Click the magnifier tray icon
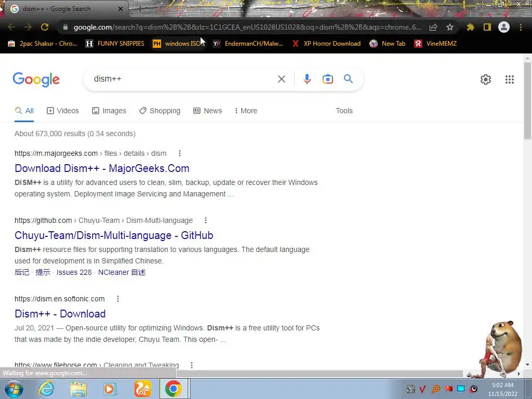Viewport: 532px width, 399px height. [x=436, y=389]
